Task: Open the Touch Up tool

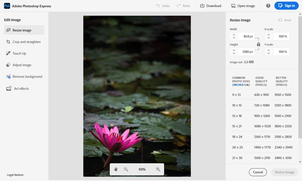Action: point(20,53)
